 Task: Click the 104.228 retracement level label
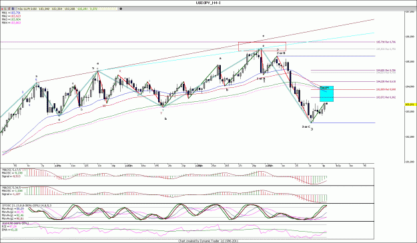(x=386, y=81)
